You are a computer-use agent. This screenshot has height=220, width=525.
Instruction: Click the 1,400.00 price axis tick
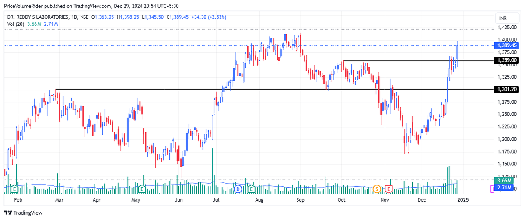(x=507, y=39)
